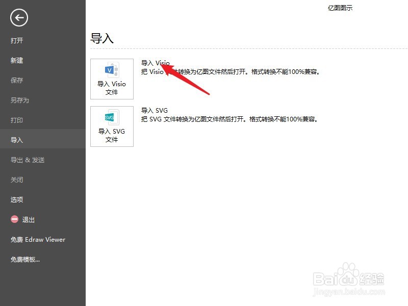This screenshot has height=306, width=408.
Task: Click the red exit icon beside 退出
Action: coord(15,219)
